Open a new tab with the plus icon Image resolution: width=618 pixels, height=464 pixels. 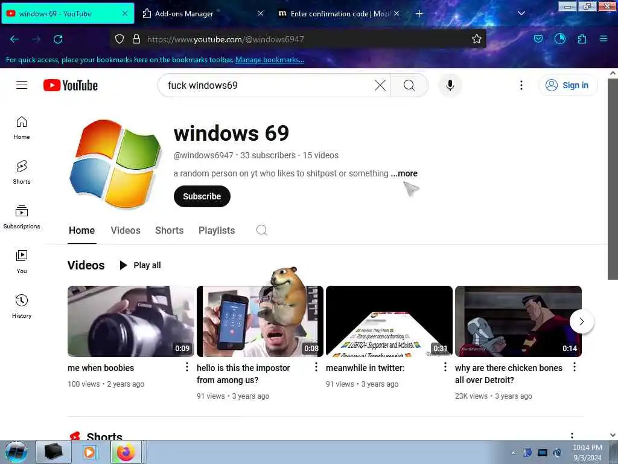click(x=419, y=14)
